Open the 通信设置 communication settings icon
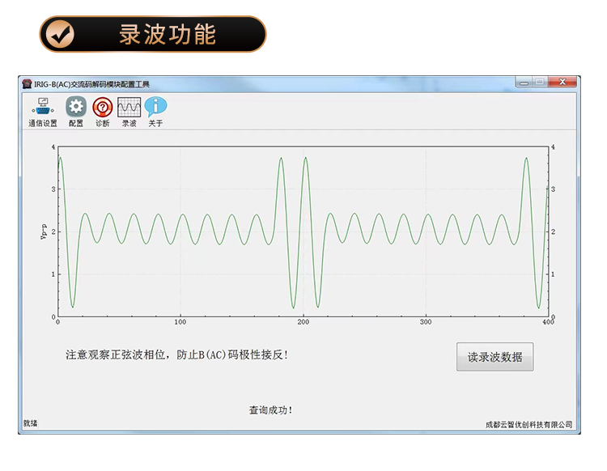The height and width of the screenshot is (471, 607). point(43,112)
